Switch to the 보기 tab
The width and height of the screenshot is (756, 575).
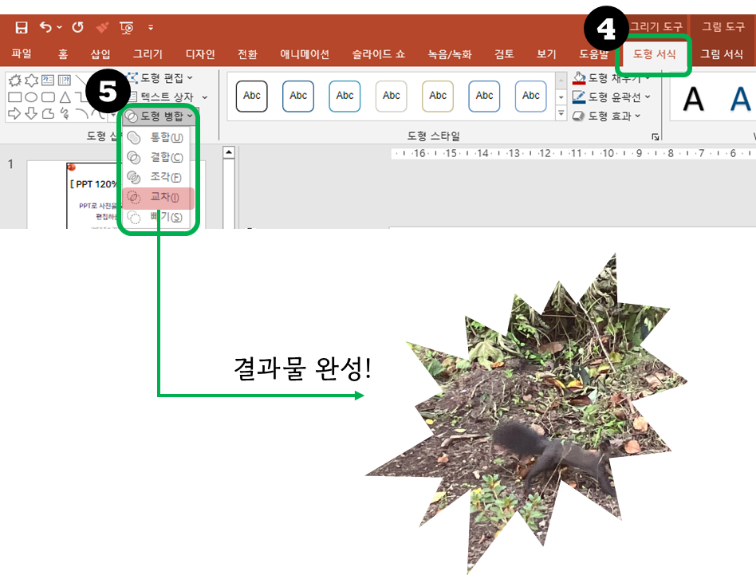(546, 53)
